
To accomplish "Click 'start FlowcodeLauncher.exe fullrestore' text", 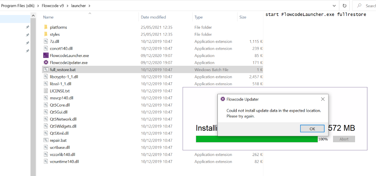I will pos(316,14).
